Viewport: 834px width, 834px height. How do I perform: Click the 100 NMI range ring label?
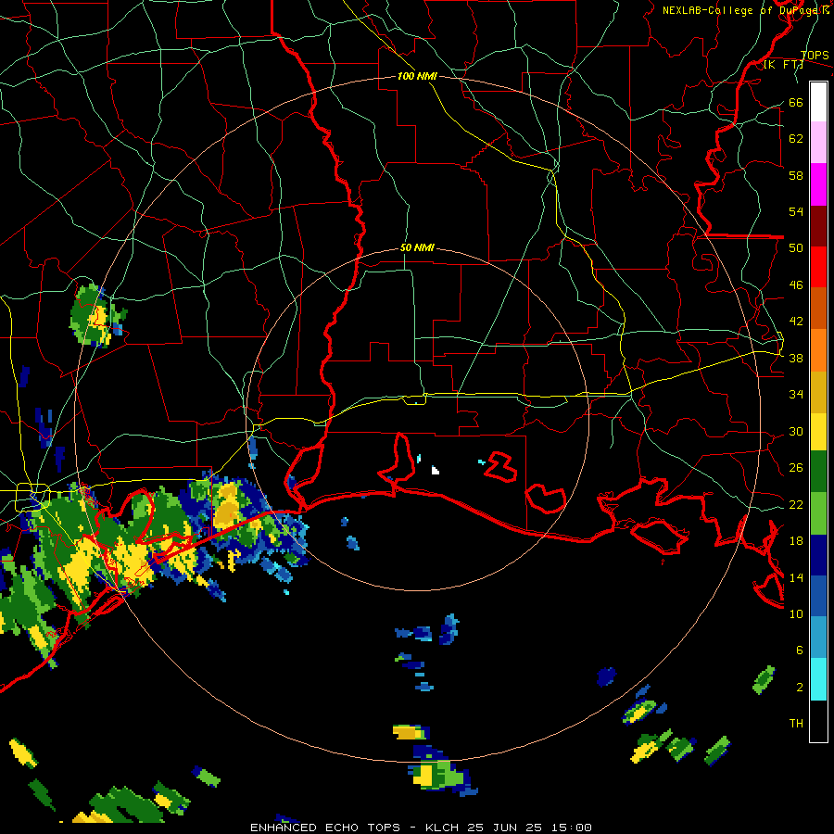(417, 76)
